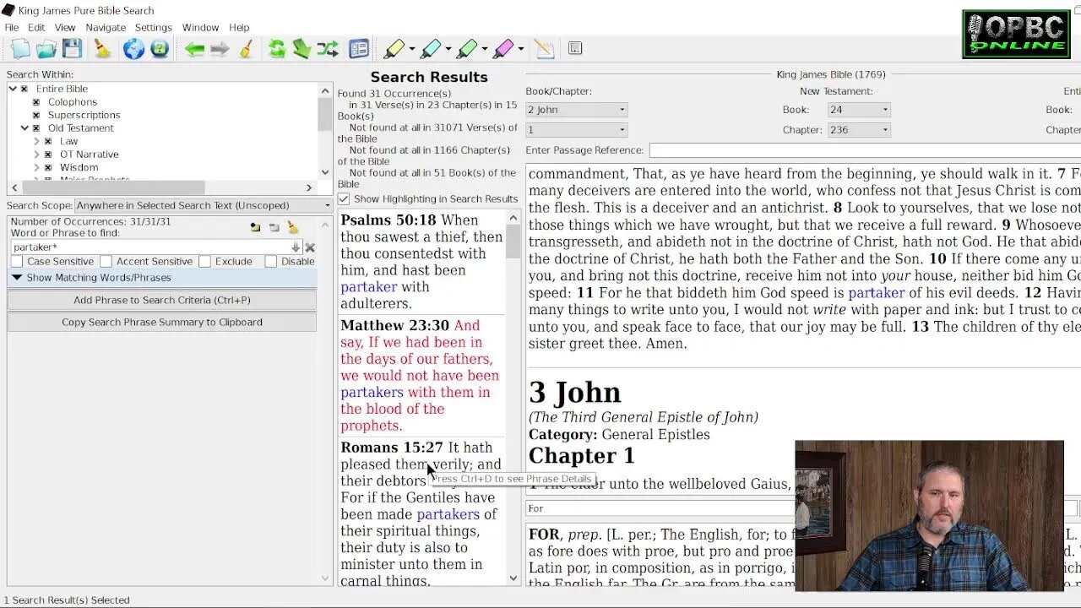Screen dimensions: 1081x608
Task: Open the Search Scope dropdown
Action: [x=204, y=205]
